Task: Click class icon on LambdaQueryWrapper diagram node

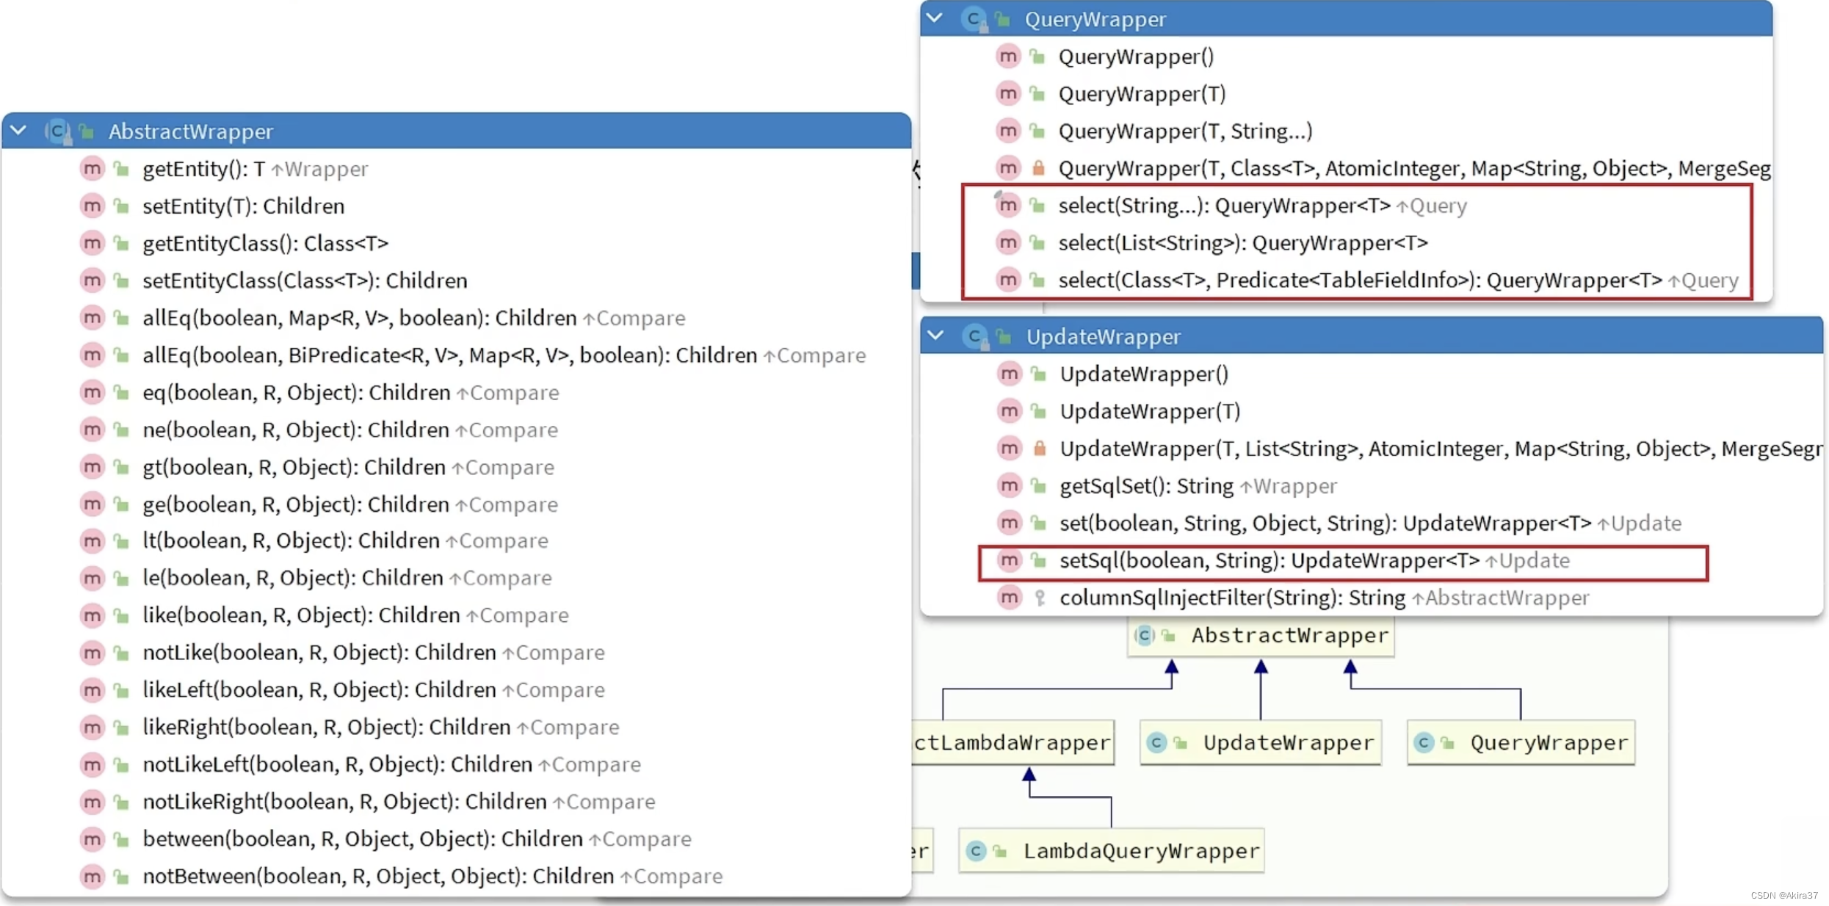Action: coord(976,851)
